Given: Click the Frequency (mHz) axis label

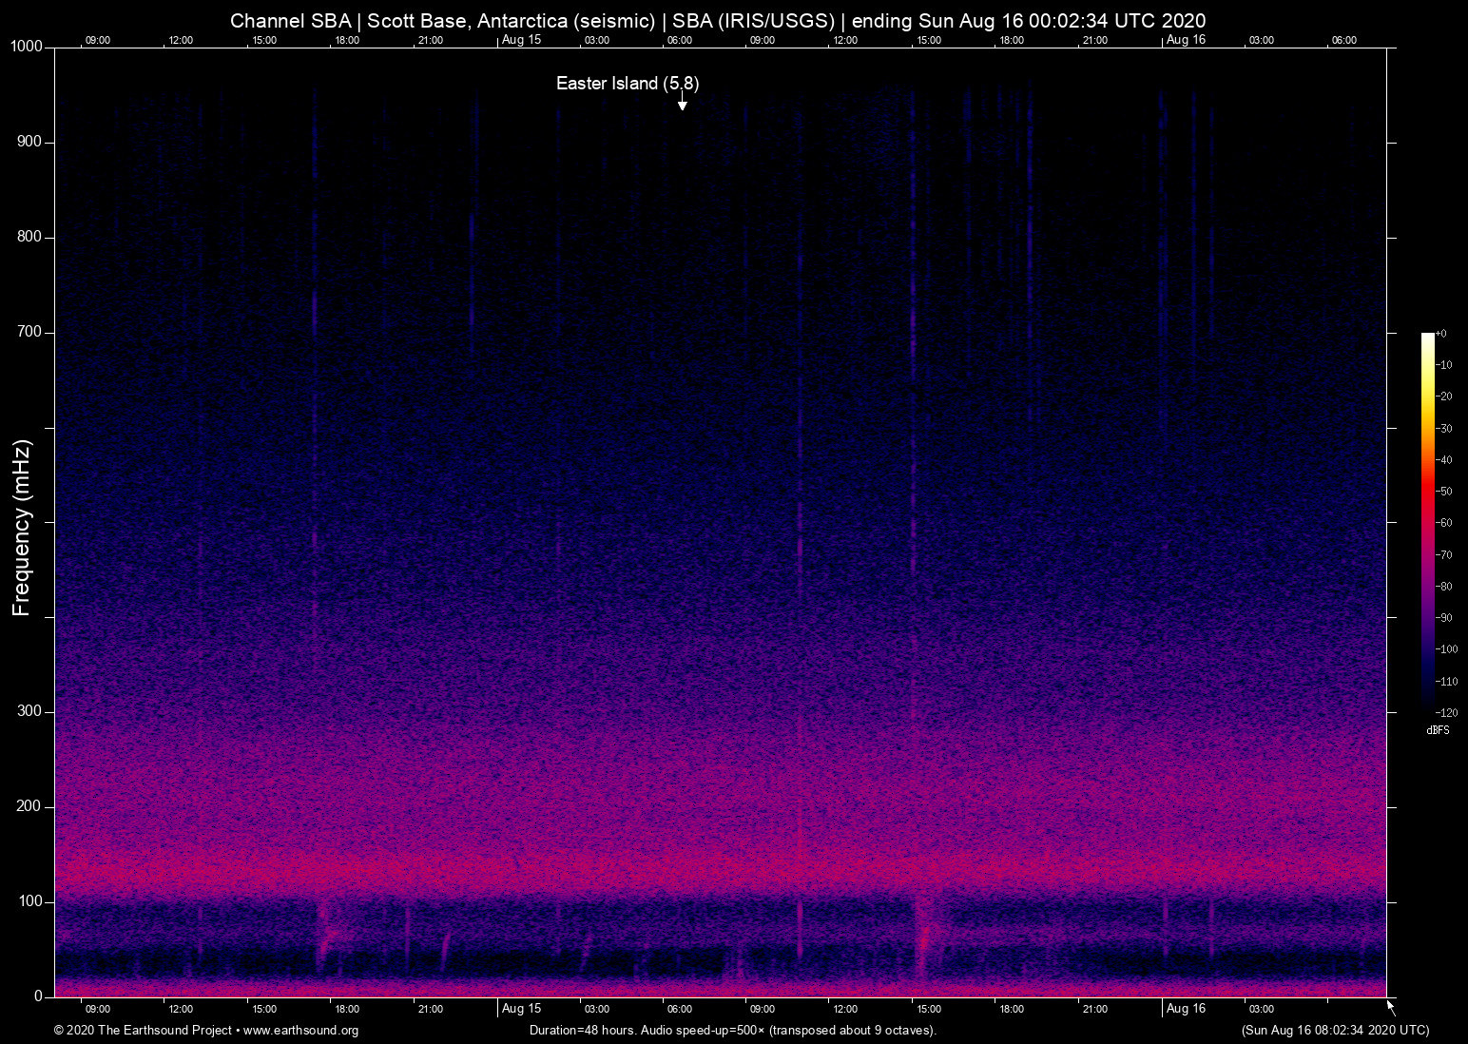Looking at the screenshot, I should pyautogui.click(x=22, y=528).
